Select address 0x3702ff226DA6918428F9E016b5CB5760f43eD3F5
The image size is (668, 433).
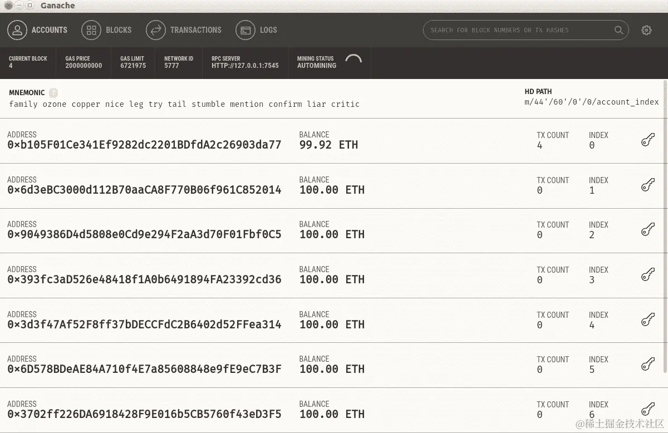[x=144, y=414]
